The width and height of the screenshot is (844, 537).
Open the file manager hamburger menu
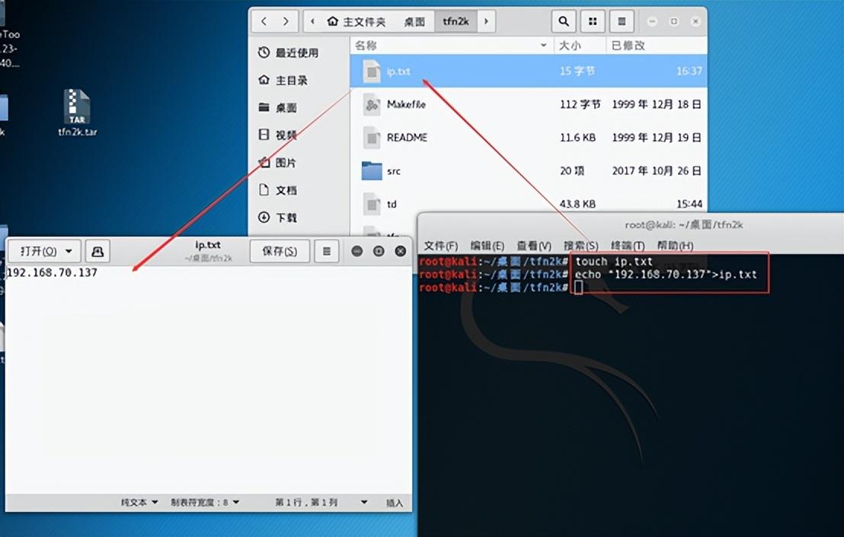click(622, 21)
